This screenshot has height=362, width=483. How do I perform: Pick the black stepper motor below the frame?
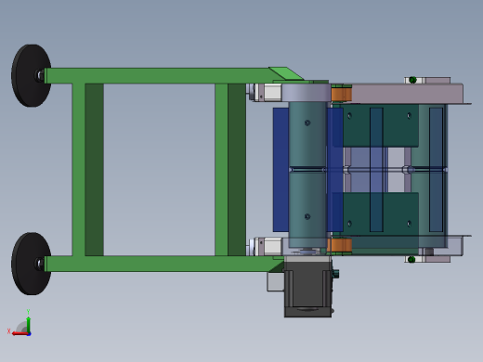(x=307, y=290)
